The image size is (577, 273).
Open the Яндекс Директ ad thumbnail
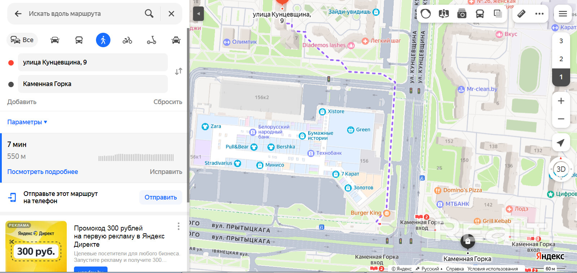pyautogui.click(x=36, y=247)
